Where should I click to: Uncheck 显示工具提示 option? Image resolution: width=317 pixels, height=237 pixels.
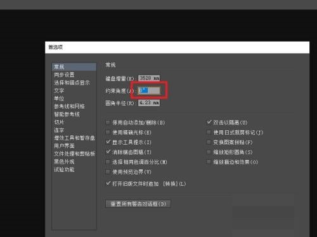(108, 142)
